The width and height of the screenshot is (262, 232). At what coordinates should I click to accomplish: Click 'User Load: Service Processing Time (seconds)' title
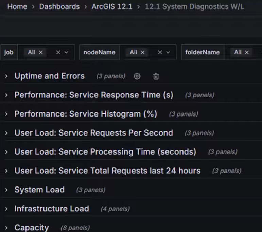point(105,152)
